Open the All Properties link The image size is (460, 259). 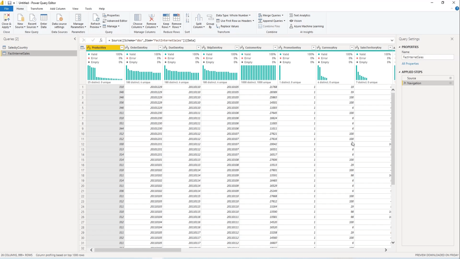[x=410, y=64]
